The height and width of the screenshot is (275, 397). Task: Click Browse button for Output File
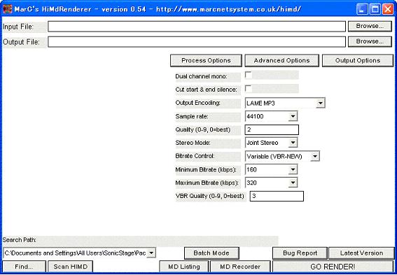point(370,41)
